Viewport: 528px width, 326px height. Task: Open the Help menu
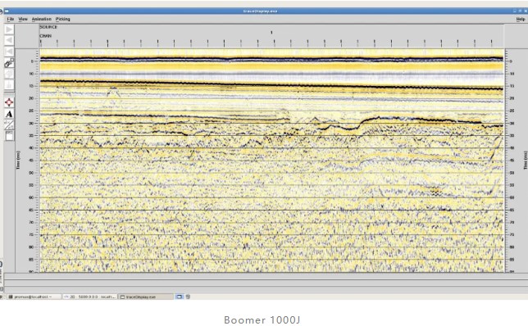point(521,19)
